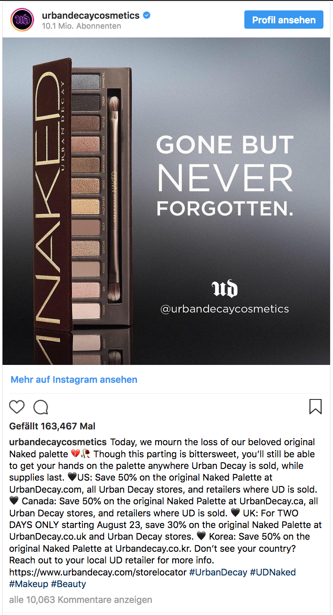
Task: Open urbandecaycosmetics username in header
Action: (x=91, y=16)
